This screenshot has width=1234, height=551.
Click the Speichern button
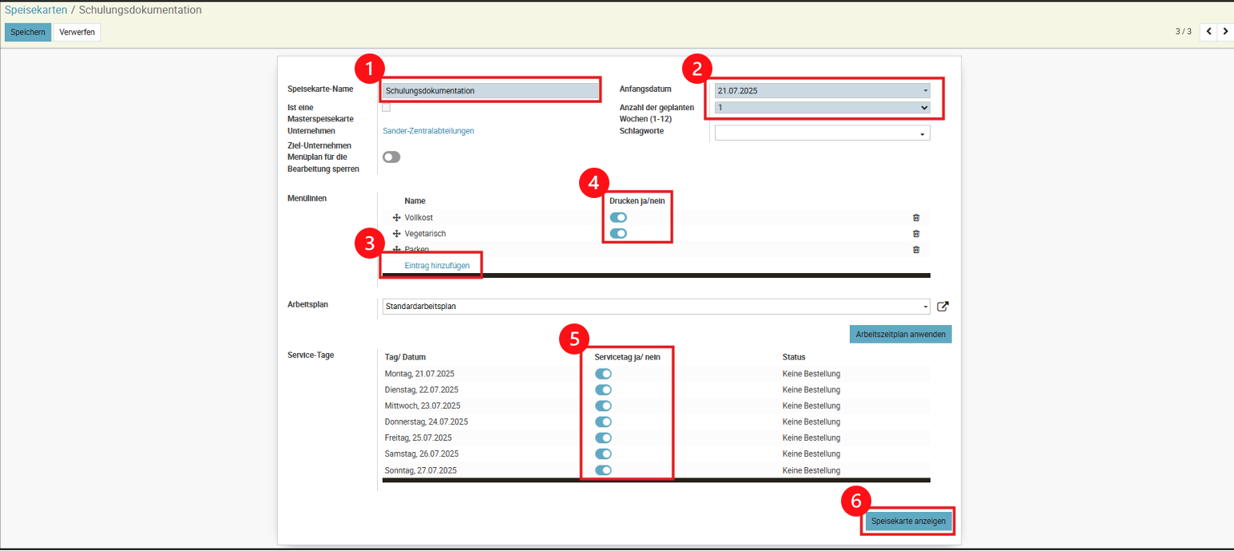click(28, 32)
